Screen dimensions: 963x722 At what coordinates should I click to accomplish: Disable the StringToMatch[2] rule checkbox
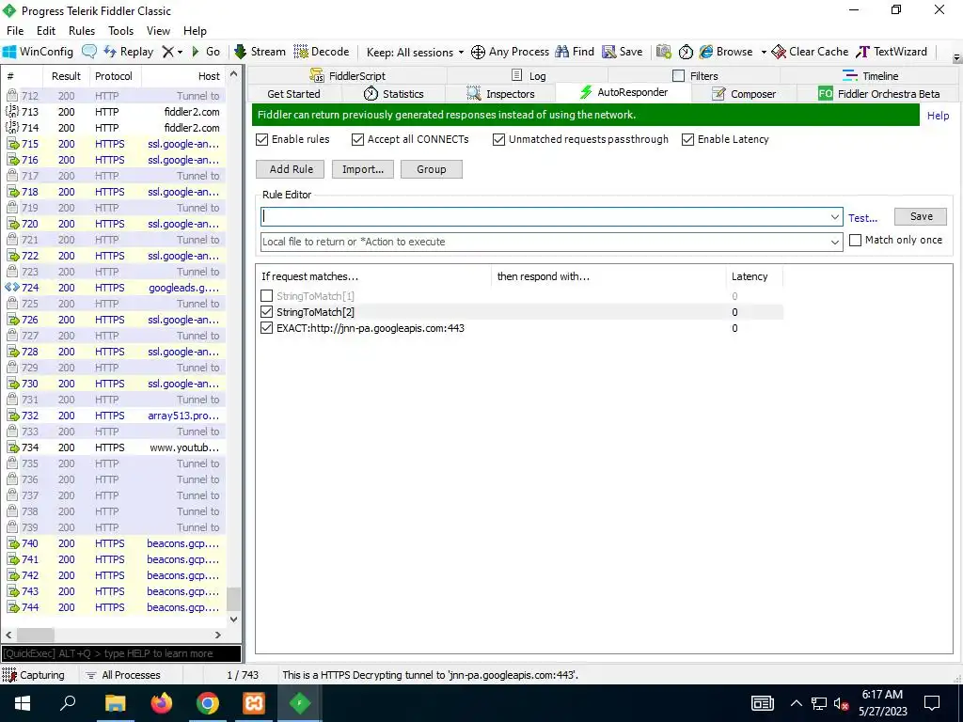(x=266, y=312)
